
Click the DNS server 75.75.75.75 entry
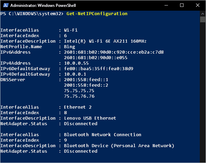pyautogui.click(x=79, y=91)
